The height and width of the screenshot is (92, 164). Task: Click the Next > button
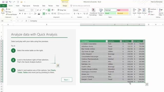click(x=67, y=80)
